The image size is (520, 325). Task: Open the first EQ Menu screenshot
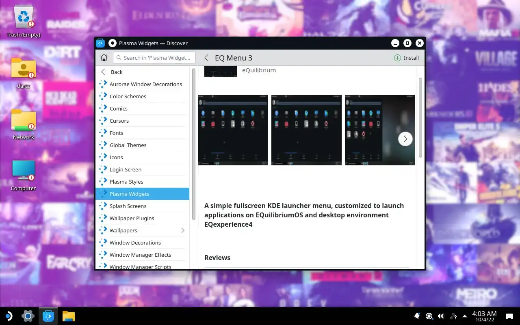tap(233, 130)
